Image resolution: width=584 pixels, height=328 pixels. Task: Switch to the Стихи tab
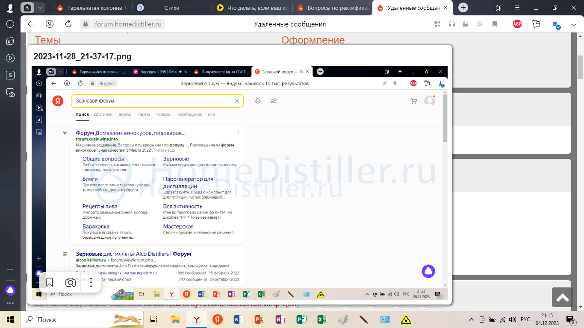pos(172,8)
